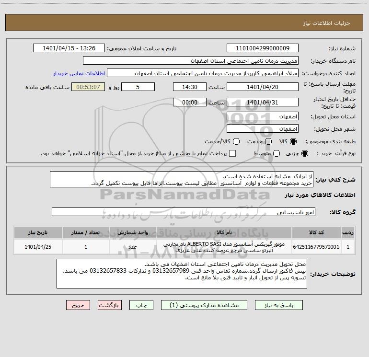Click the ردیف column header

(348, 232)
